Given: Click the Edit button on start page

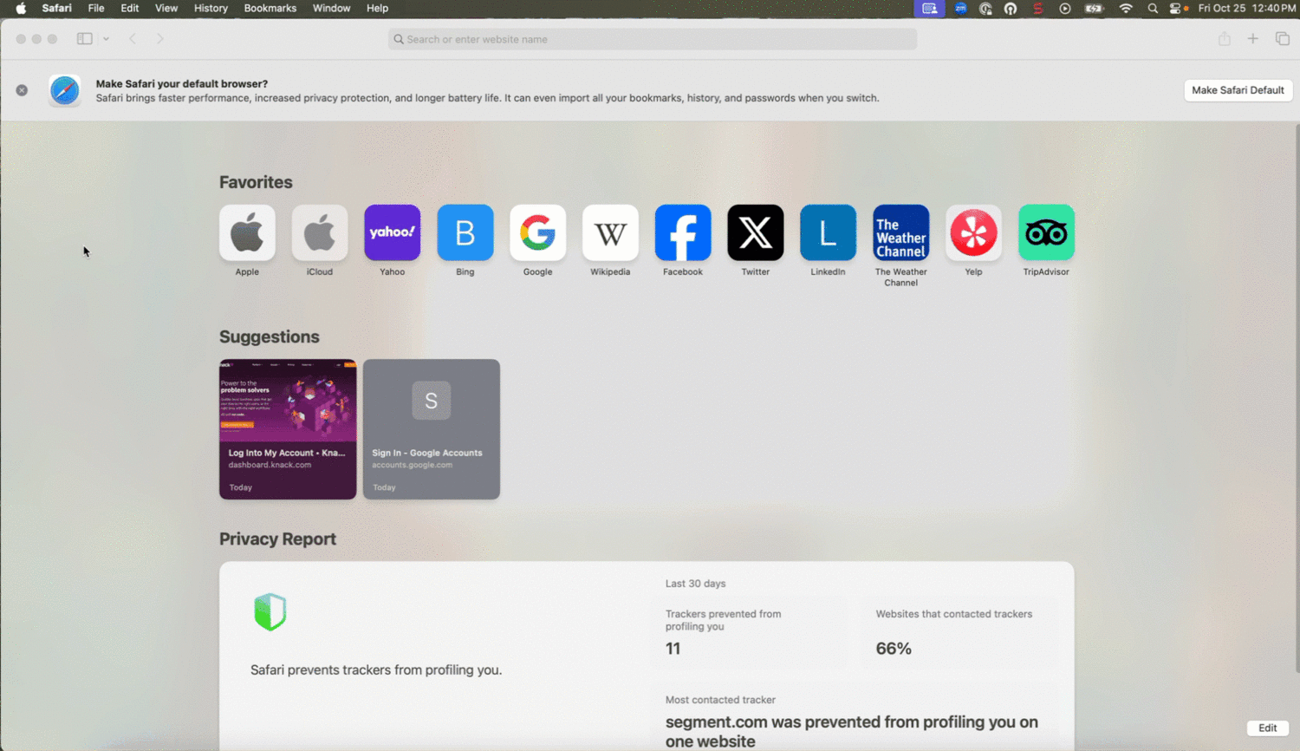Looking at the screenshot, I should (1267, 728).
